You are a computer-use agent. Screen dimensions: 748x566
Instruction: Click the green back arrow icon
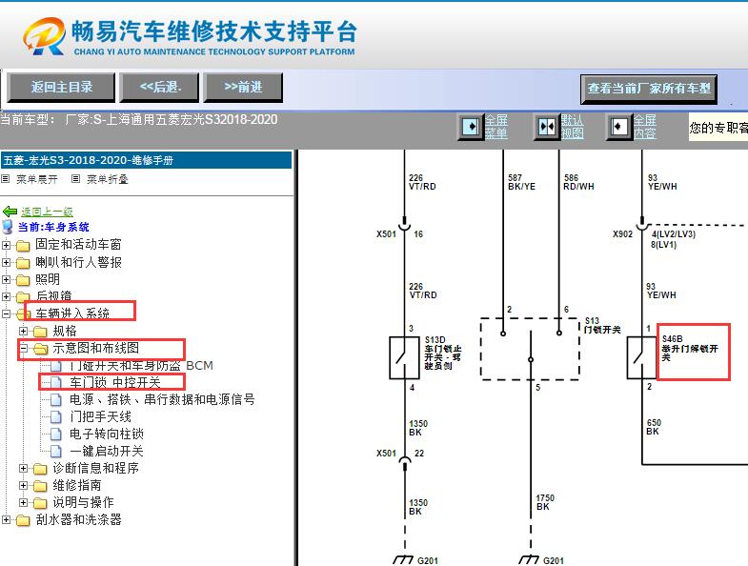[10, 211]
